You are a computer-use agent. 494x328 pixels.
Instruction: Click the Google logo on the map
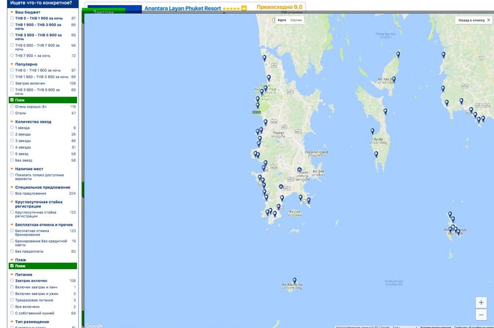pyautogui.click(x=94, y=325)
